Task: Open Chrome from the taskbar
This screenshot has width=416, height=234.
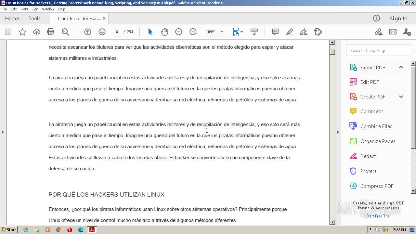Action: [59, 230]
